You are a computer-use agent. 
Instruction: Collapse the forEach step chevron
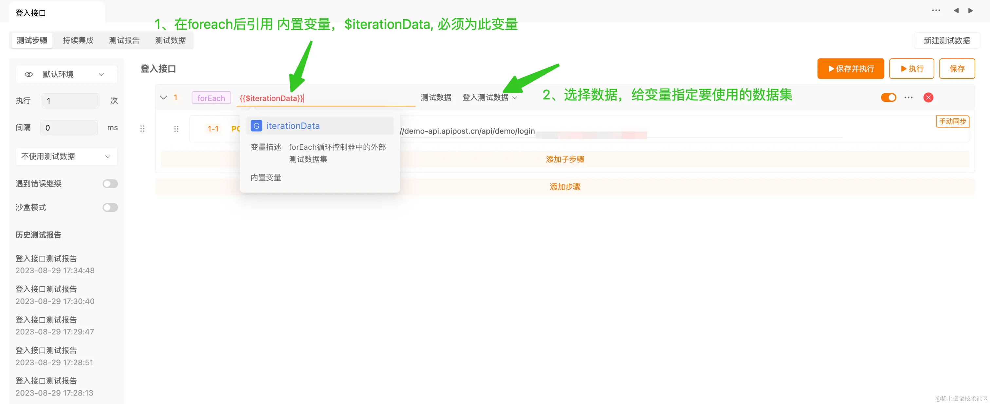coord(163,97)
